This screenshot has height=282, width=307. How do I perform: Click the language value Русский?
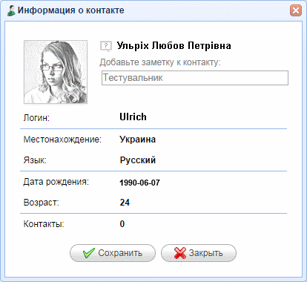(x=138, y=160)
